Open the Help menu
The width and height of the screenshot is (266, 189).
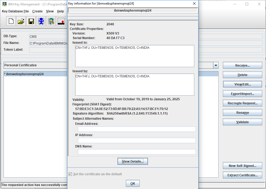point(60,11)
